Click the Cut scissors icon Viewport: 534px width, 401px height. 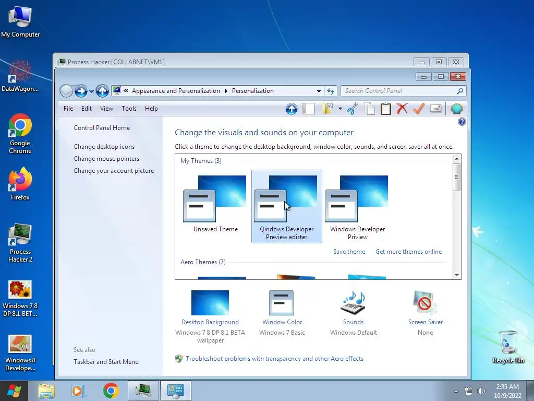click(353, 109)
